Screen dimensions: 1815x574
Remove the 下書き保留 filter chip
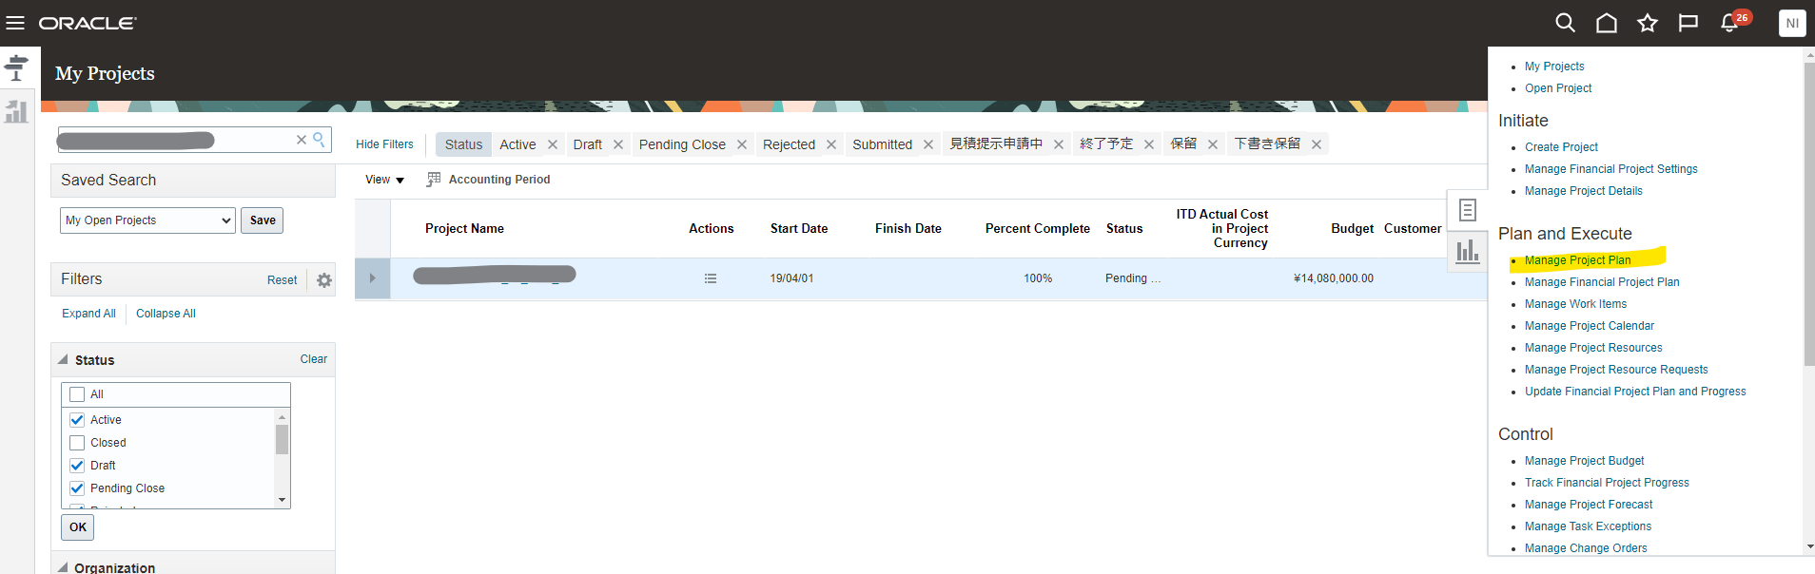(x=1317, y=144)
